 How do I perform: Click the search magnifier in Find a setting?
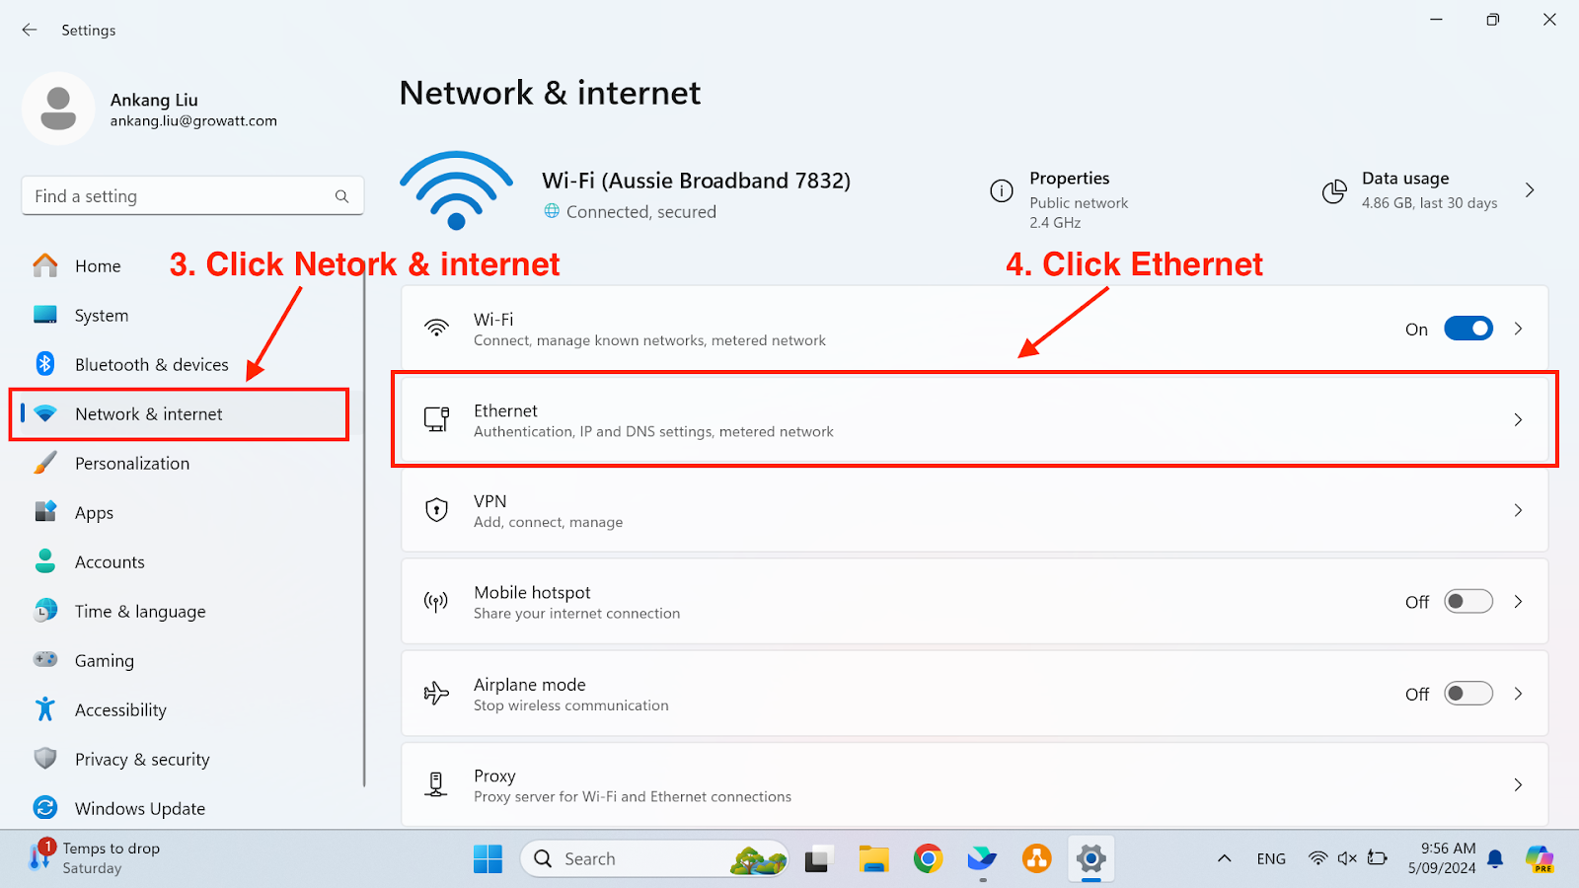(x=341, y=196)
